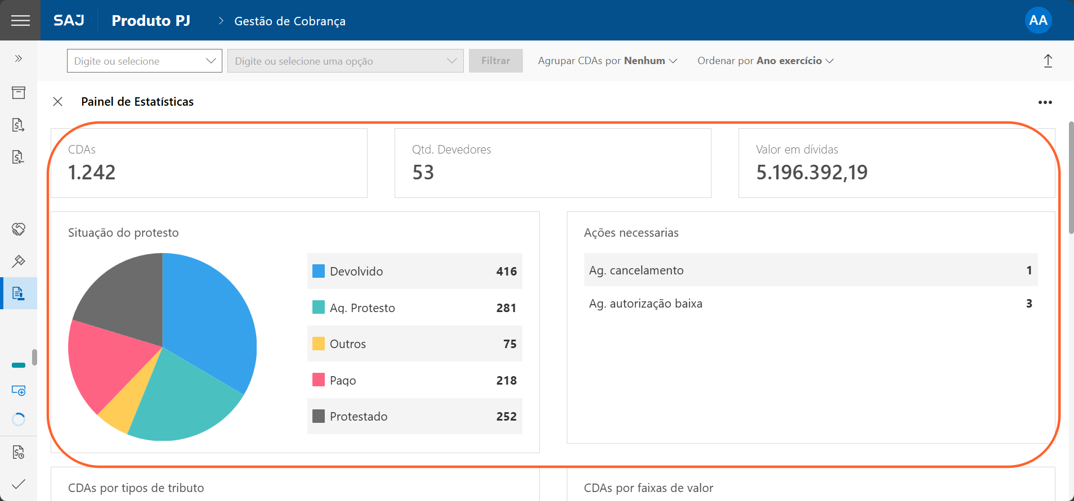Open the document with clock sidebar icon
The width and height of the screenshot is (1074, 501).
tap(19, 452)
